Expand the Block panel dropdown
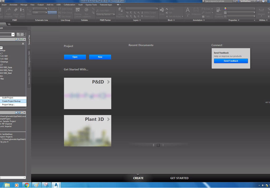Viewport: 270px width, 188px height. pyautogui.click(x=174, y=20)
